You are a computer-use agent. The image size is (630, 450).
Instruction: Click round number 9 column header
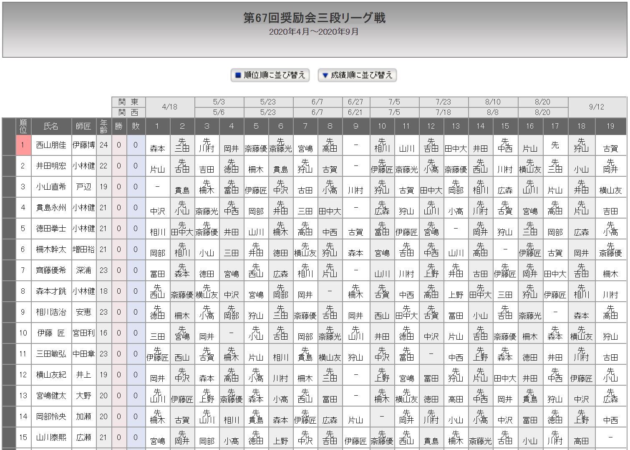(x=355, y=126)
